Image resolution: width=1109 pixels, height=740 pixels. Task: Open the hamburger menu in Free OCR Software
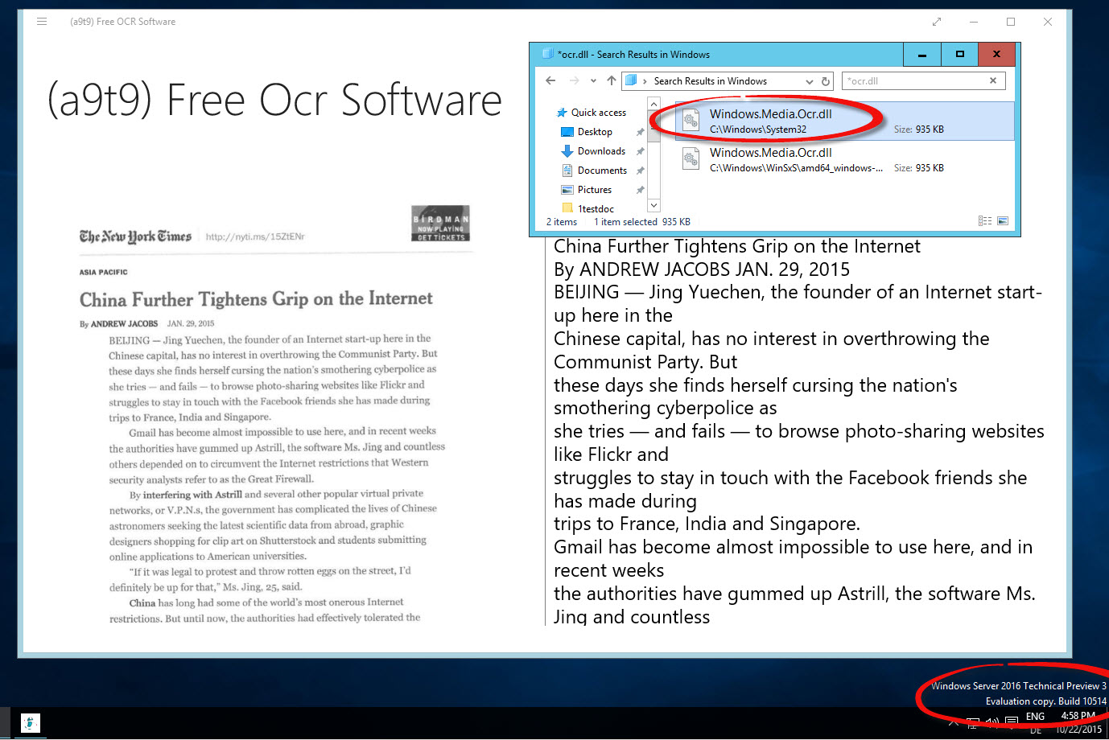tap(42, 22)
